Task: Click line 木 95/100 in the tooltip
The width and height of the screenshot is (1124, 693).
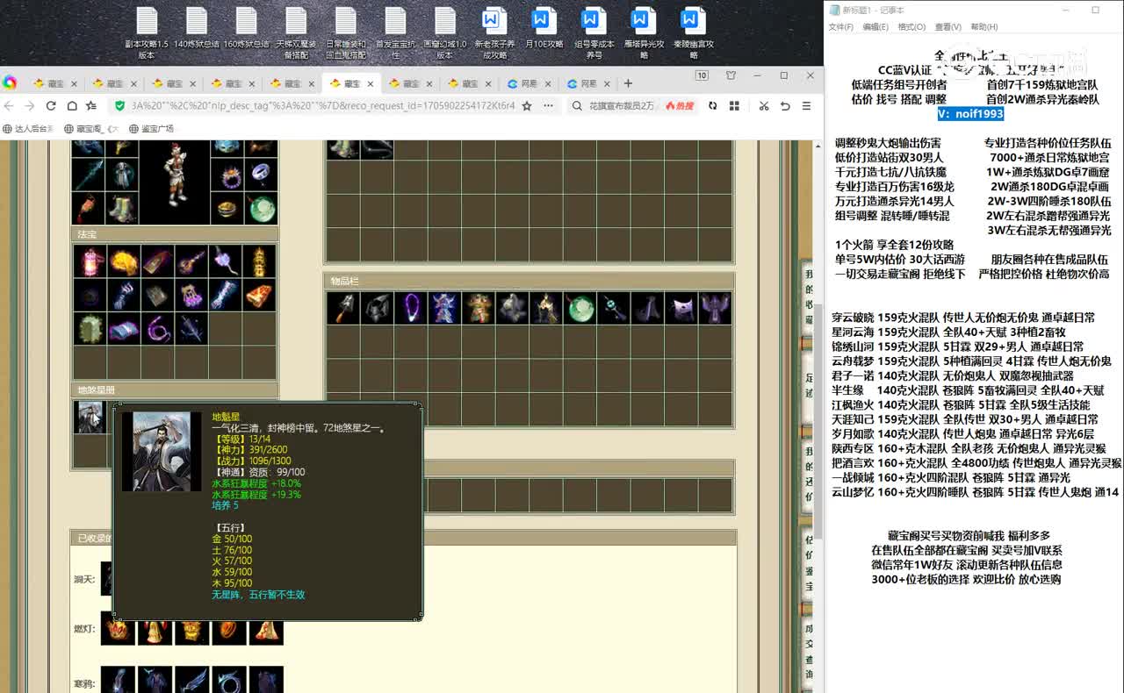Action: 232,583
